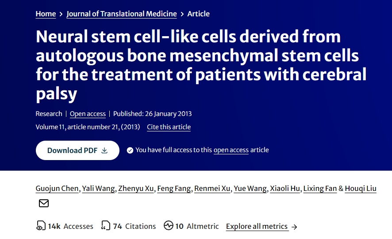Click the email envelope icon below authors
The image size is (392, 239).
[44, 203]
